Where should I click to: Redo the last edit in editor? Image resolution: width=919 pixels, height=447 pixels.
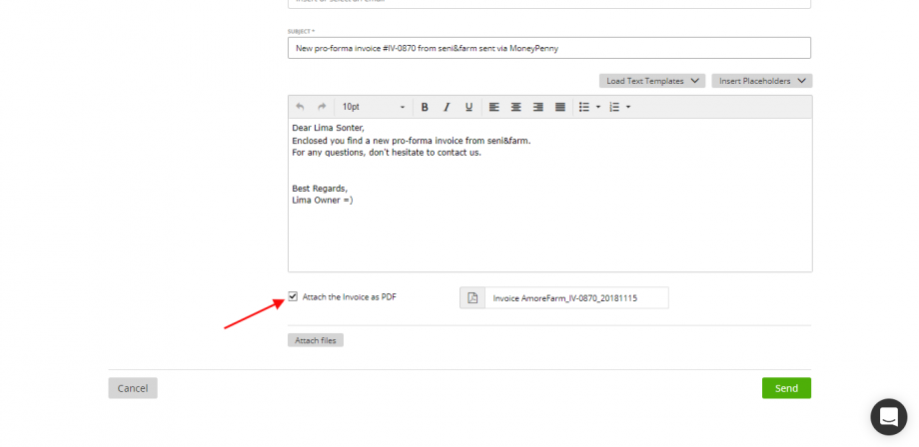pyautogui.click(x=322, y=107)
